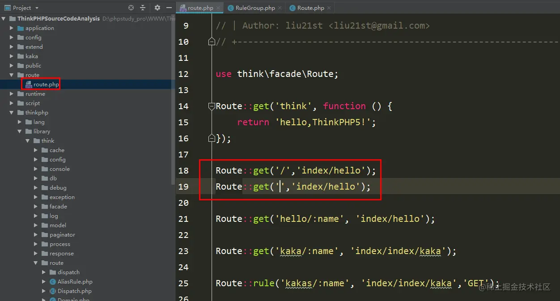
Task: Collapse the top-level route folder arrow
Action: click(12, 75)
